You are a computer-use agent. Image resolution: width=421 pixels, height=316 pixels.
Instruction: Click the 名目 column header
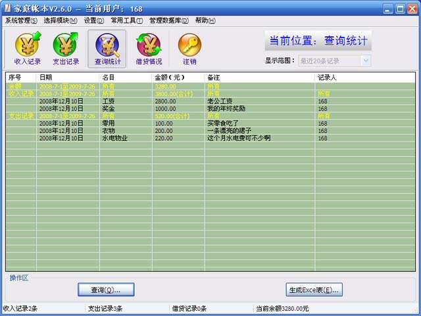pos(125,78)
